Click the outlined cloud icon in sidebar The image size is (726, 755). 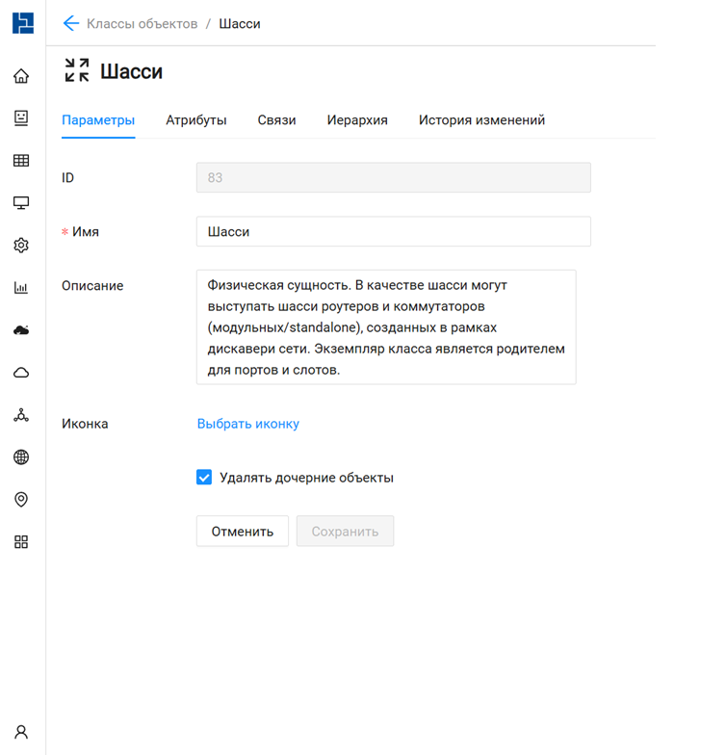[x=21, y=373]
